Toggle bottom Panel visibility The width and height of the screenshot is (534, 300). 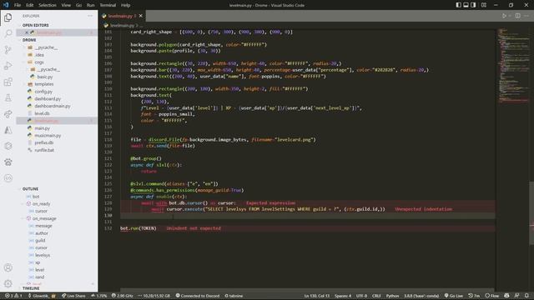point(466,5)
